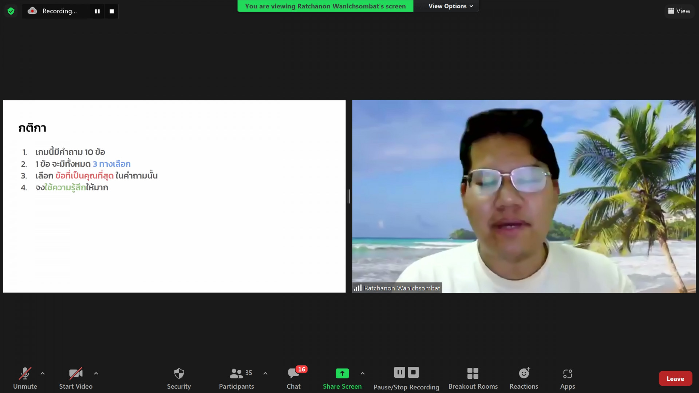Open the Reactions menu
699x393 pixels.
(x=524, y=378)
